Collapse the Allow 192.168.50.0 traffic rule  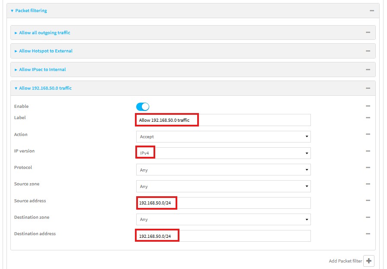click(45, 88)
